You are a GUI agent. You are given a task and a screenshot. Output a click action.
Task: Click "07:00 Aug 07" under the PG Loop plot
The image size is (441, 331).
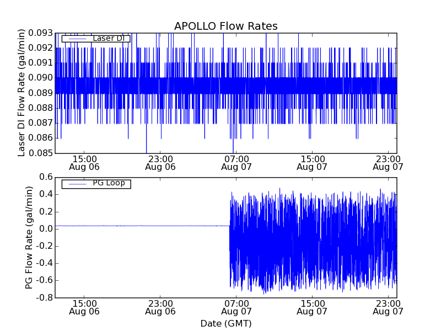[236, 307]
